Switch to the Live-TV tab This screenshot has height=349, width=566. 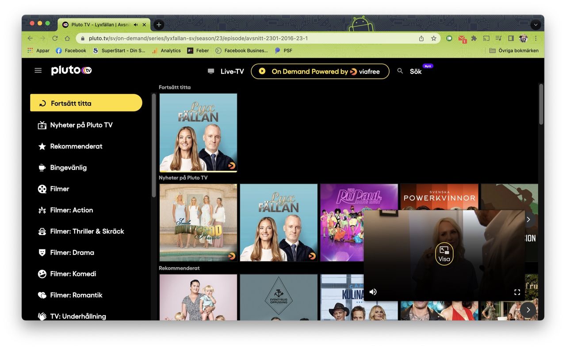226,71
